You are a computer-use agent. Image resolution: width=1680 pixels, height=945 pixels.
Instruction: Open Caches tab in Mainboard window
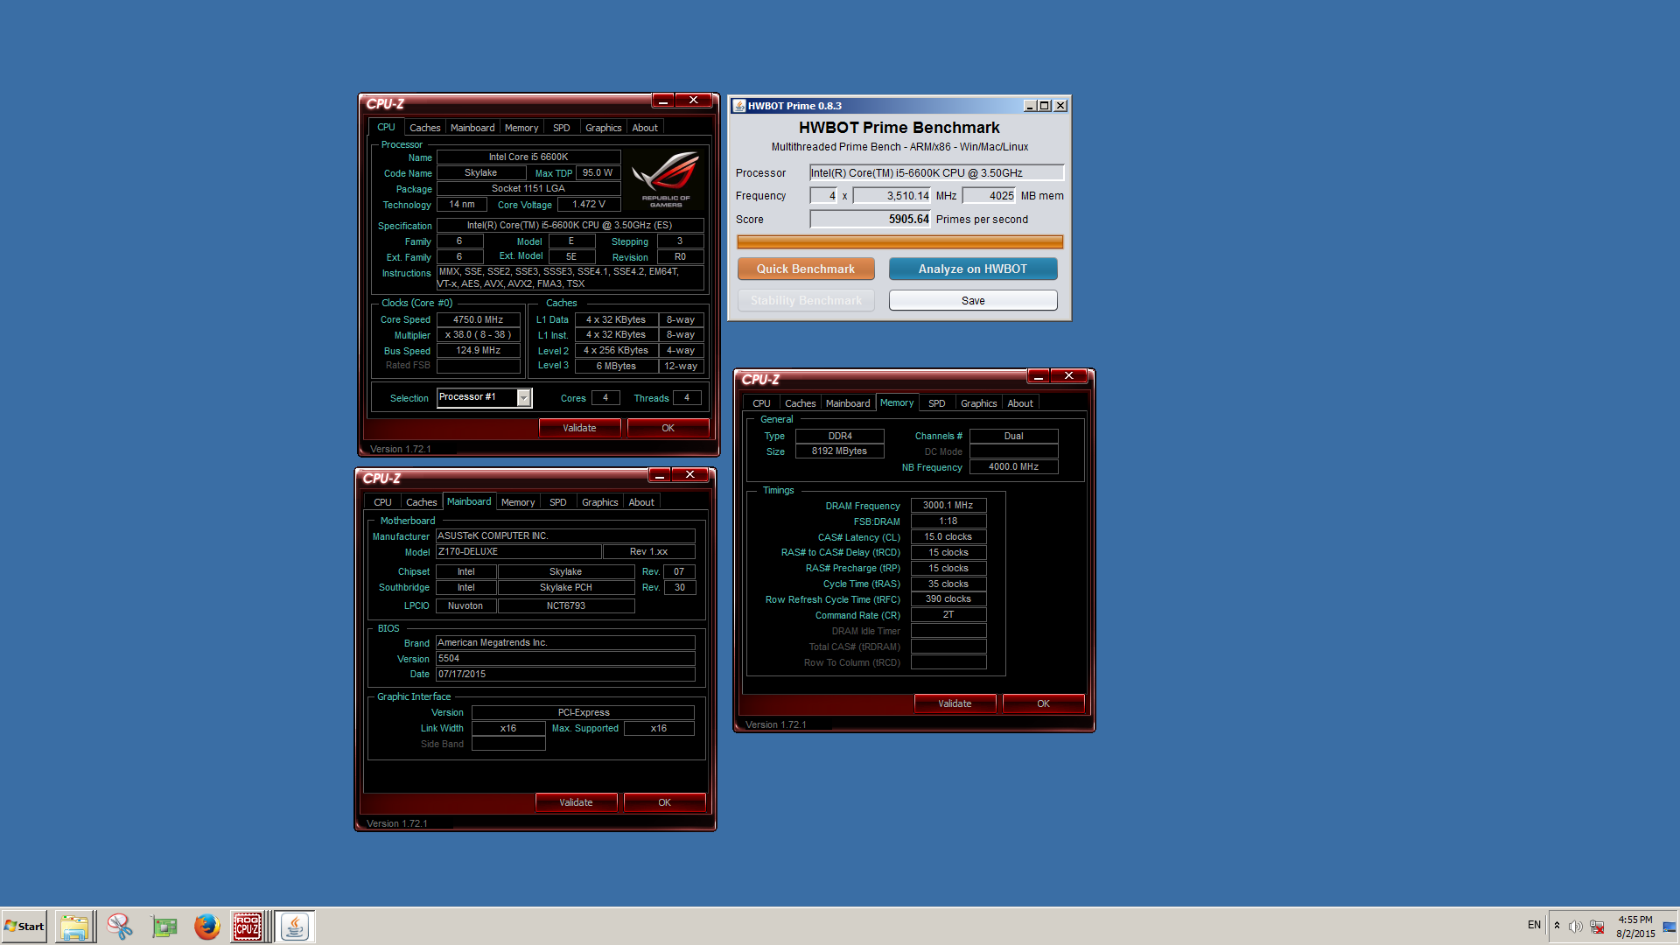coord(422,502)
